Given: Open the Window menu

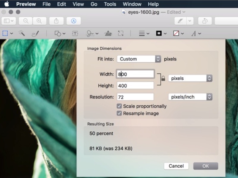Looking at the screenshot, I should click(x=132, y=4).
